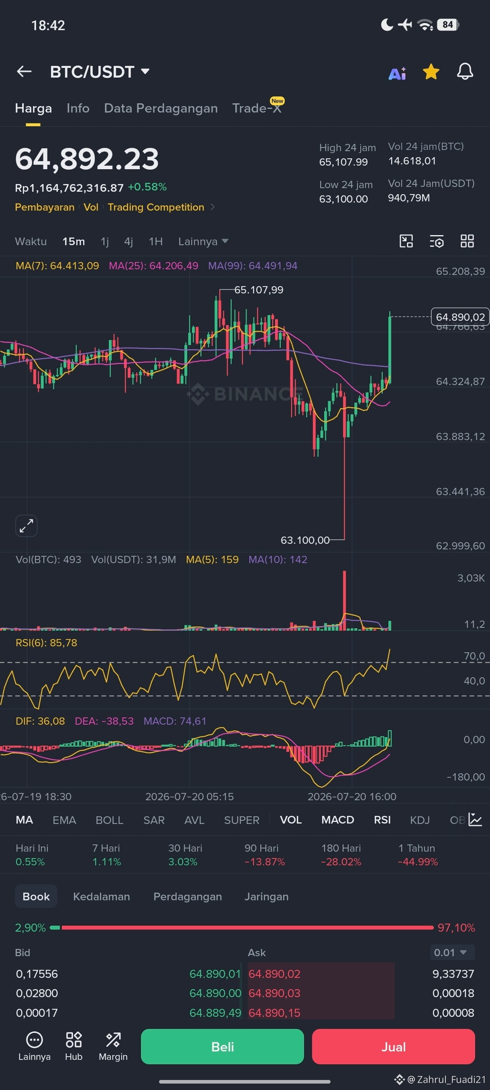Viewport: 490px width, 1090px height.
Task: Tap bid price 64.889,49
Action: coord(215,1012)
